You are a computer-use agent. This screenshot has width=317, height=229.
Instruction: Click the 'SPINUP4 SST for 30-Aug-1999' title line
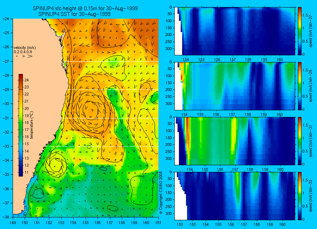click(x=74, y=14)
